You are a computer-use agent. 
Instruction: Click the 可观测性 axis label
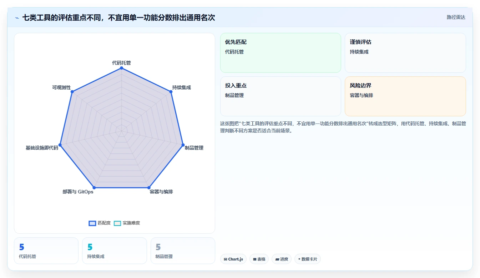[x=61, y=87]
